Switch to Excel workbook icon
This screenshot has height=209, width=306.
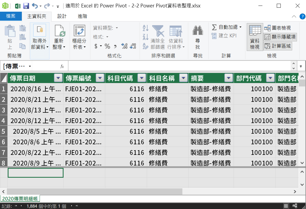(18, 6)
